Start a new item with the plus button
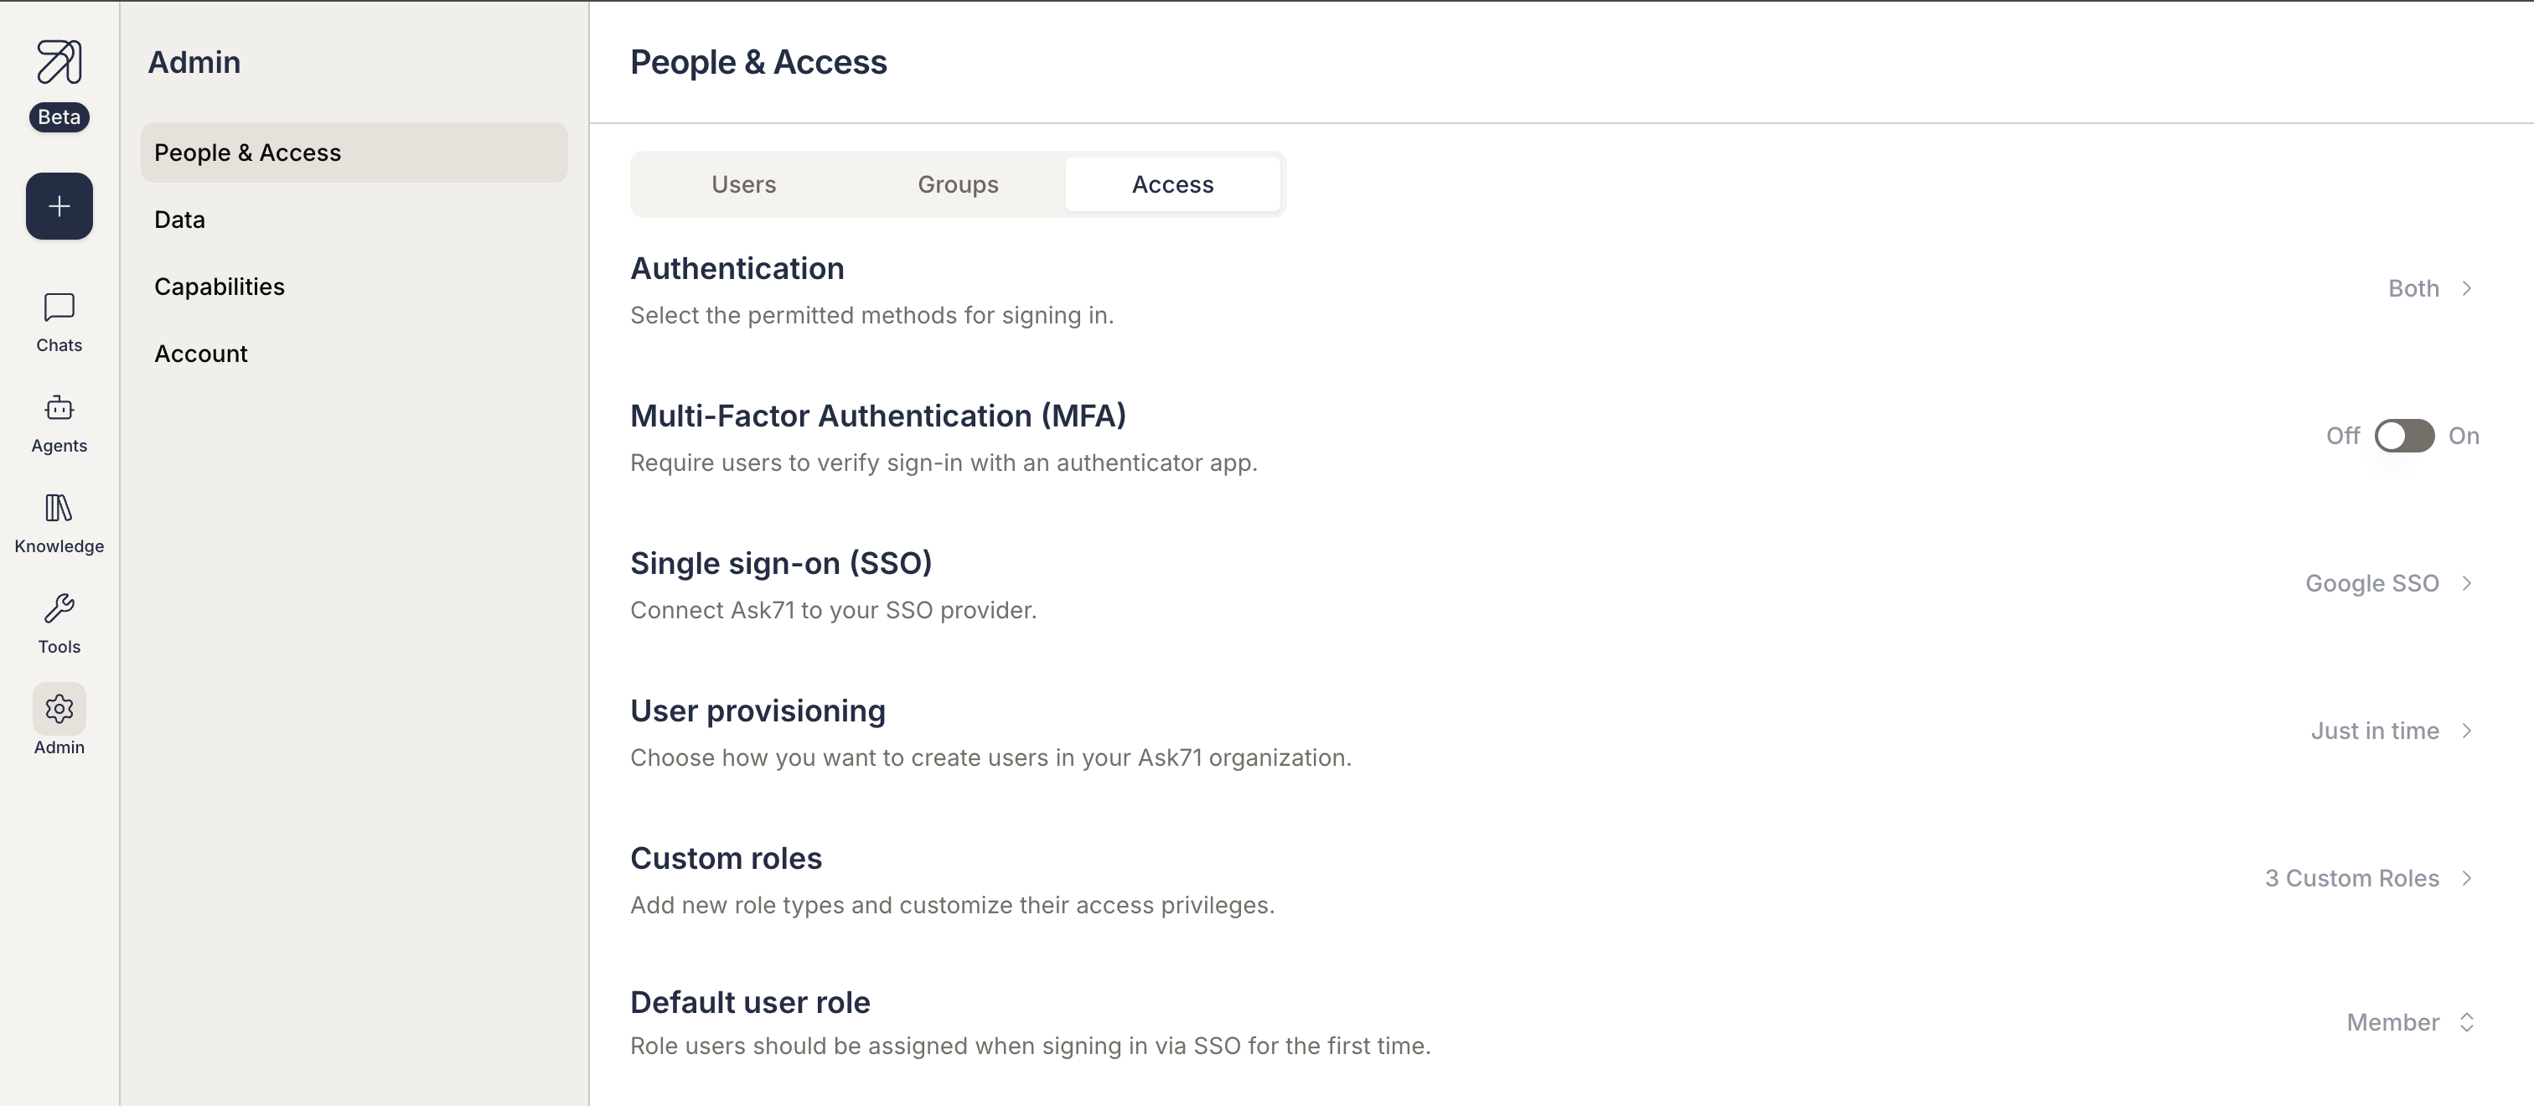 point(59,207)
